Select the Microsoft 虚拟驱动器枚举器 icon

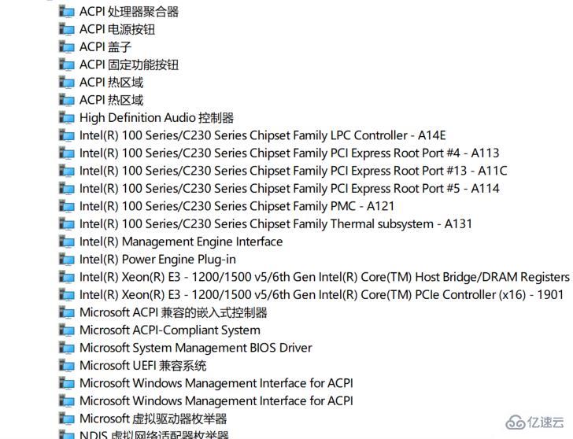(x=67, y=419)
